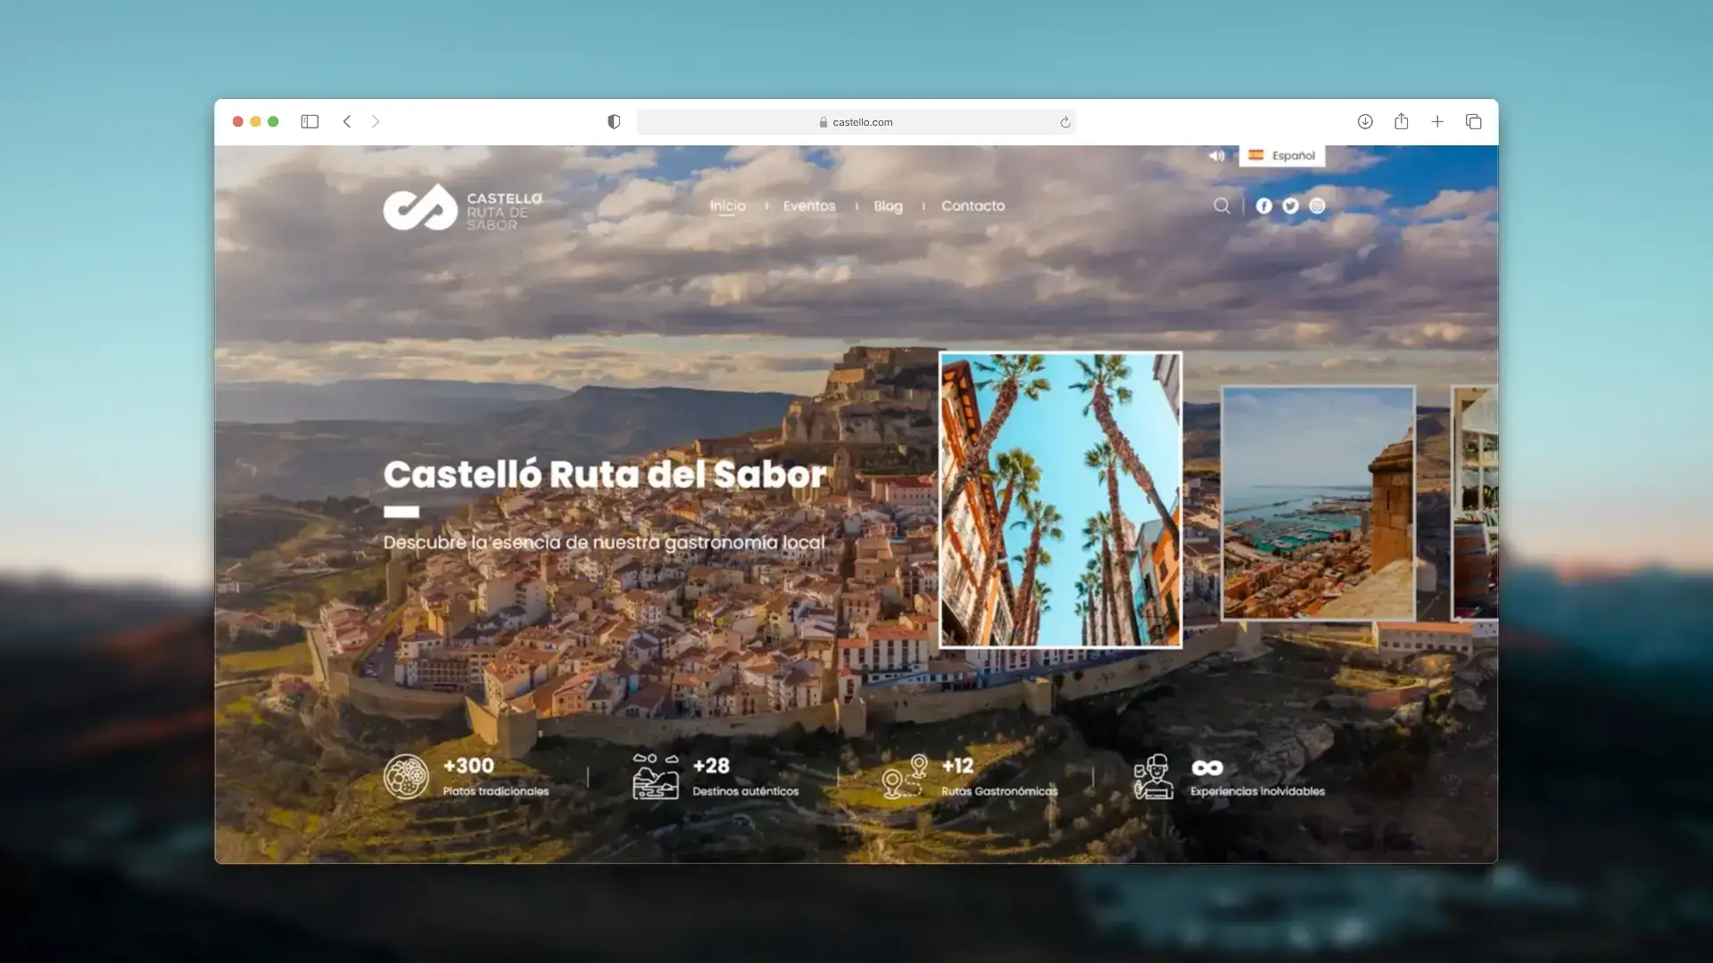This screenshot has width=1713, height=963.
Task: Select the Eventos menu item
Action: tap(808, 206)
